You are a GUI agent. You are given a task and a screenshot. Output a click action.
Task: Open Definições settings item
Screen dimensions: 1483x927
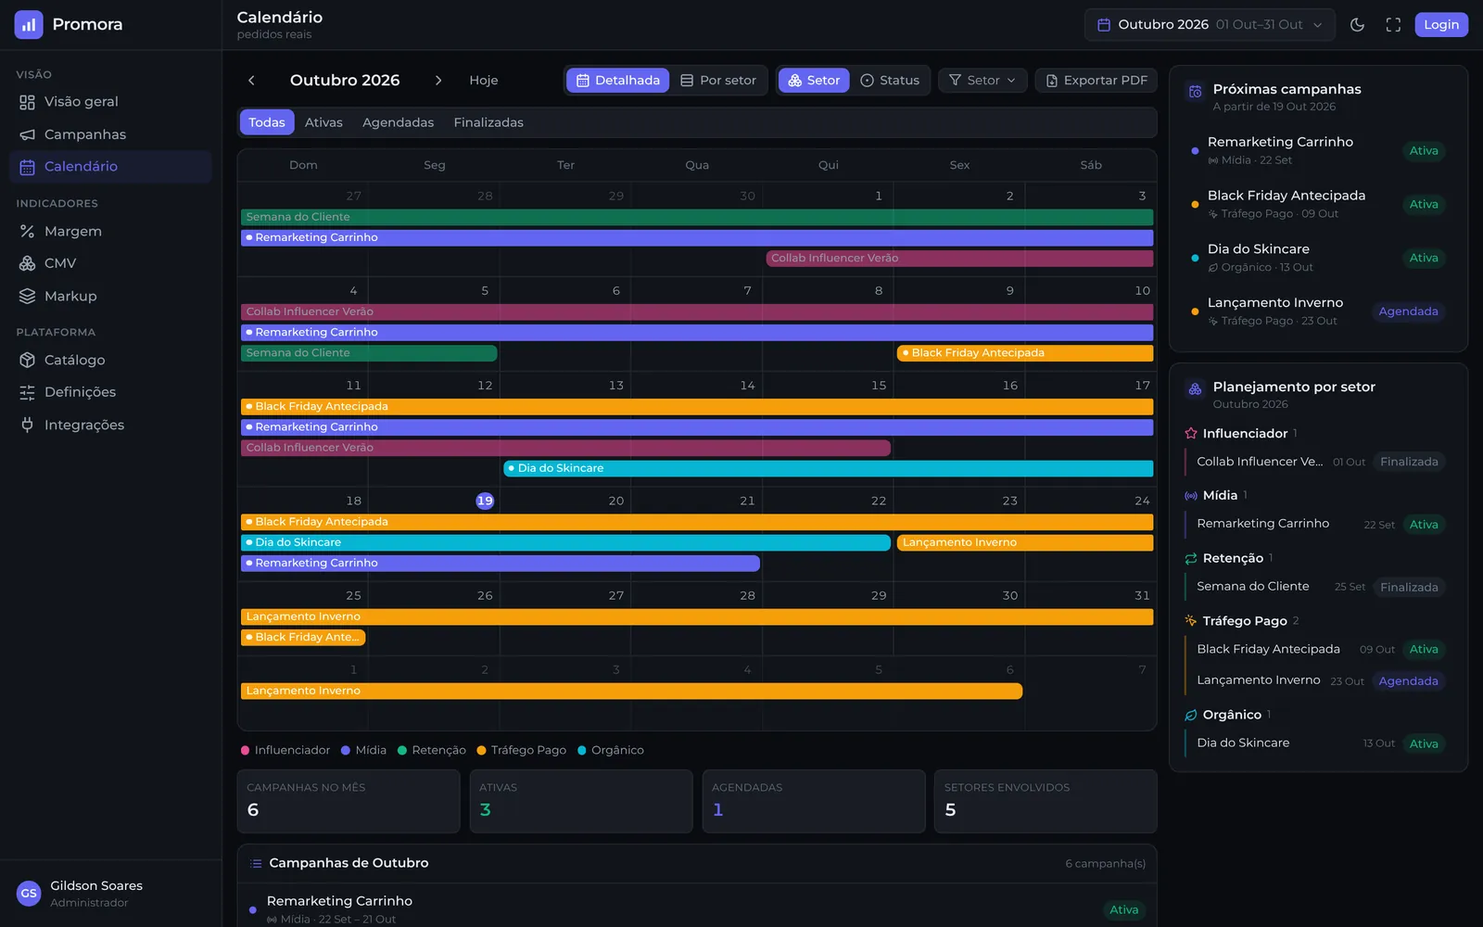pyautogui.click(x=110, y=392)
